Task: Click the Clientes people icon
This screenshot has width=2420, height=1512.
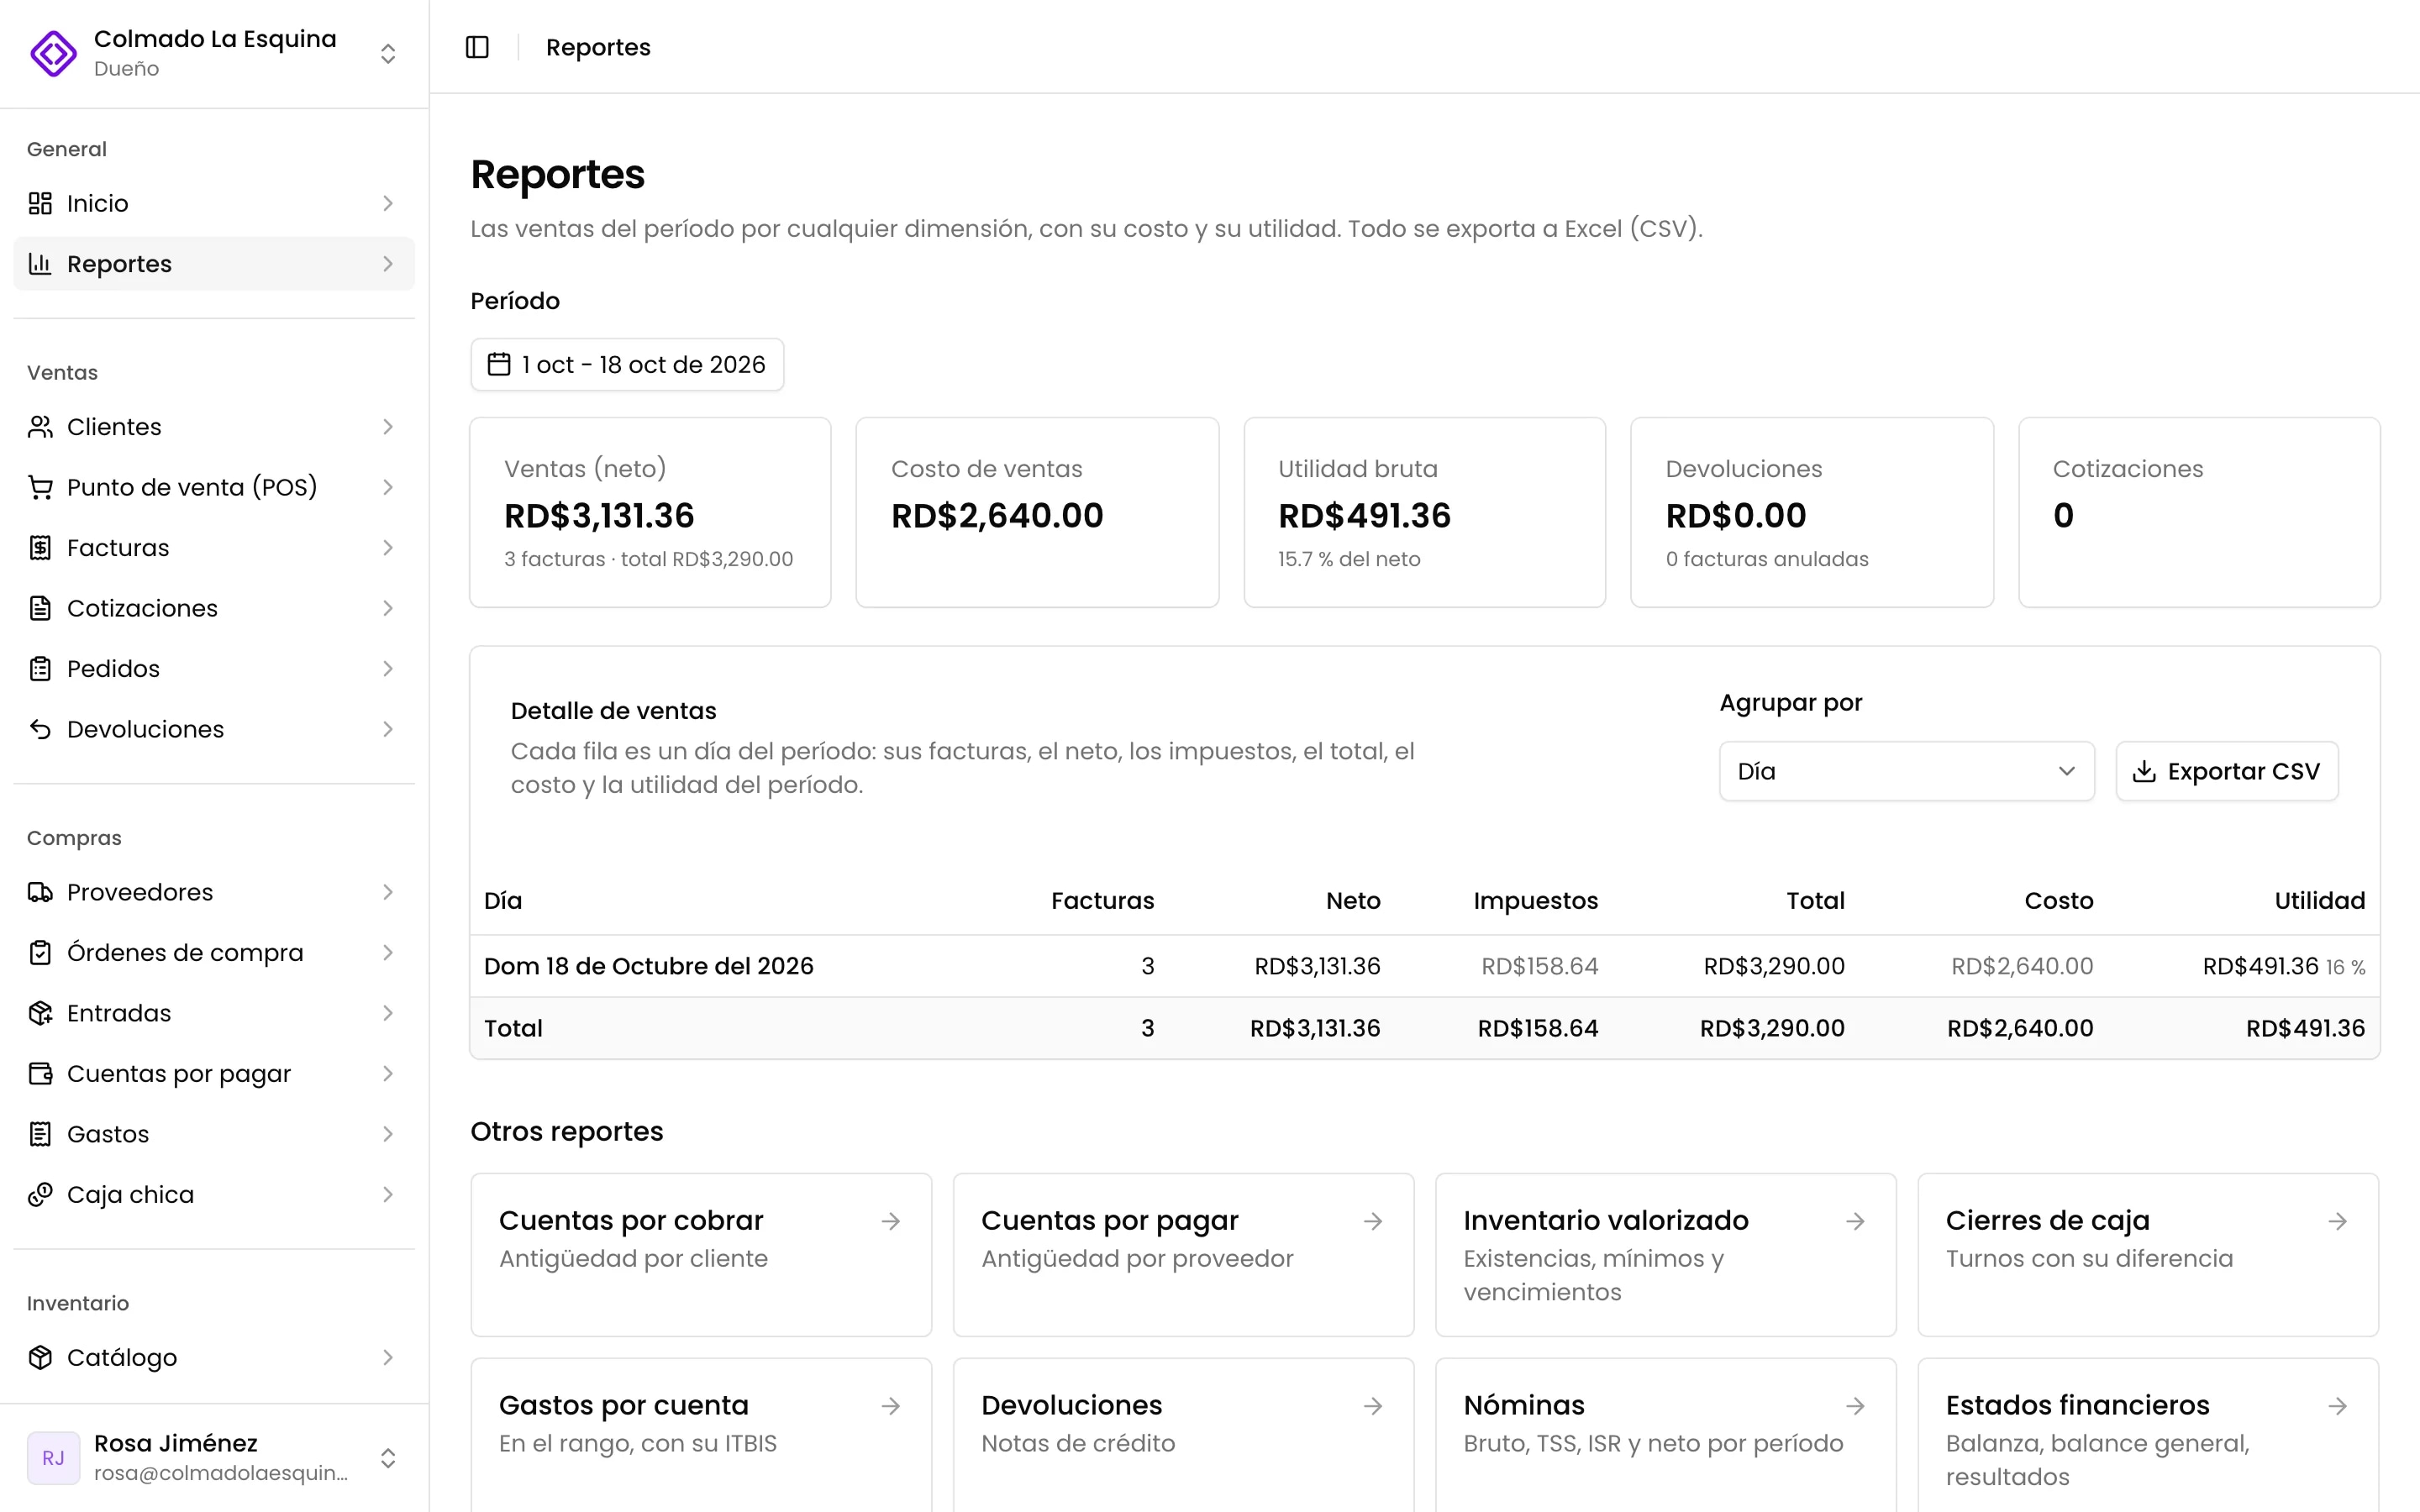Action: point(40,427)
